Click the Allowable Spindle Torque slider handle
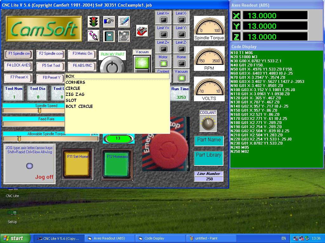The height and width of the screenshot is (243, 325). point(19,139)
